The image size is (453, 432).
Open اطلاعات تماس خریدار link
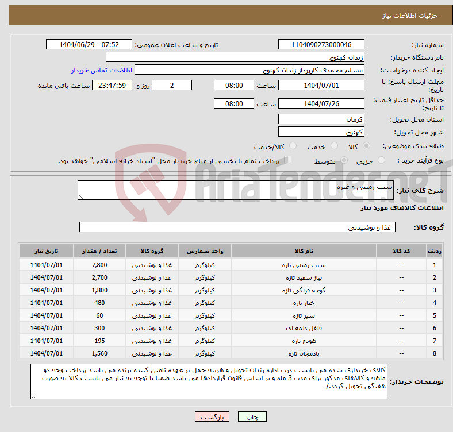tap(102, 70)
